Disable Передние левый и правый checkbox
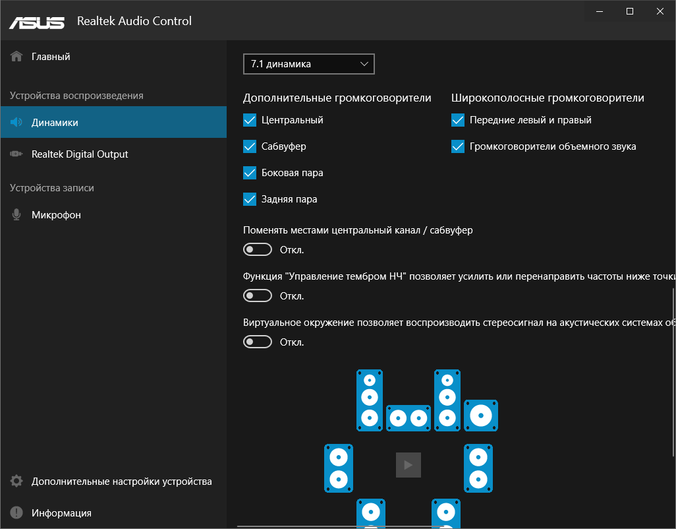 pos(458,120)
